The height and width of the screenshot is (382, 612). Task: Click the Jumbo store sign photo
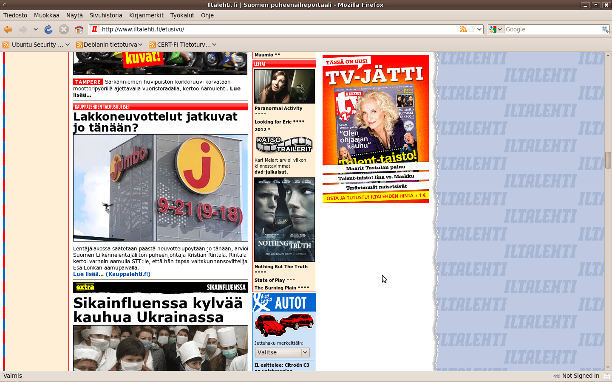click(x=161, y=188)
